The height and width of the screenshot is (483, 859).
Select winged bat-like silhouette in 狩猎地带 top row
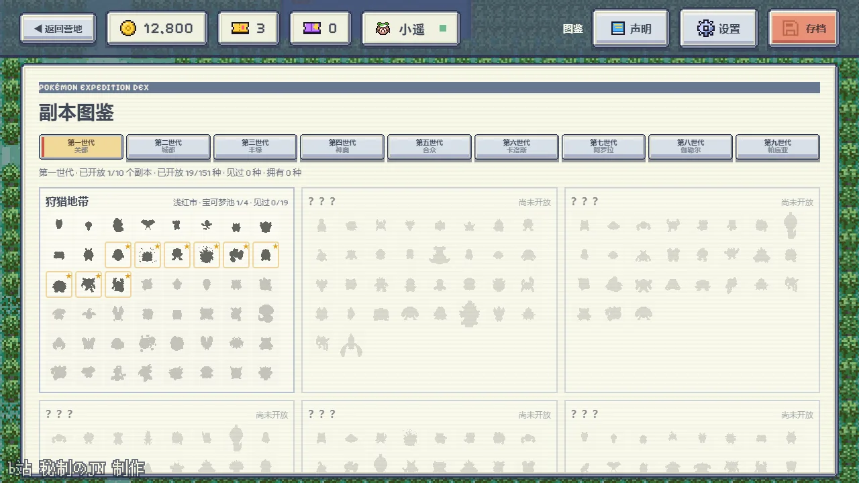(x=148, y=225)
